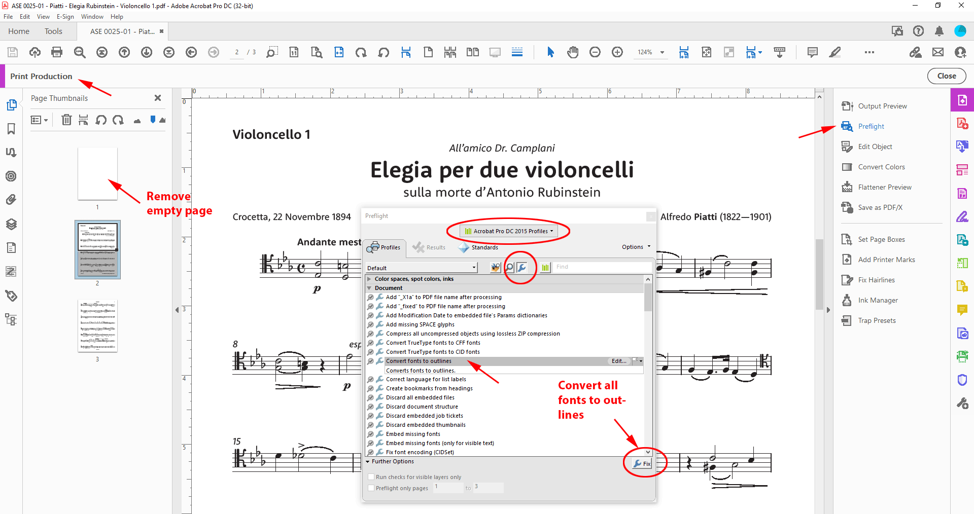The image size is (974, 514).
Task: Enable Run checks for visible layers only
Action: coord(371,476)
